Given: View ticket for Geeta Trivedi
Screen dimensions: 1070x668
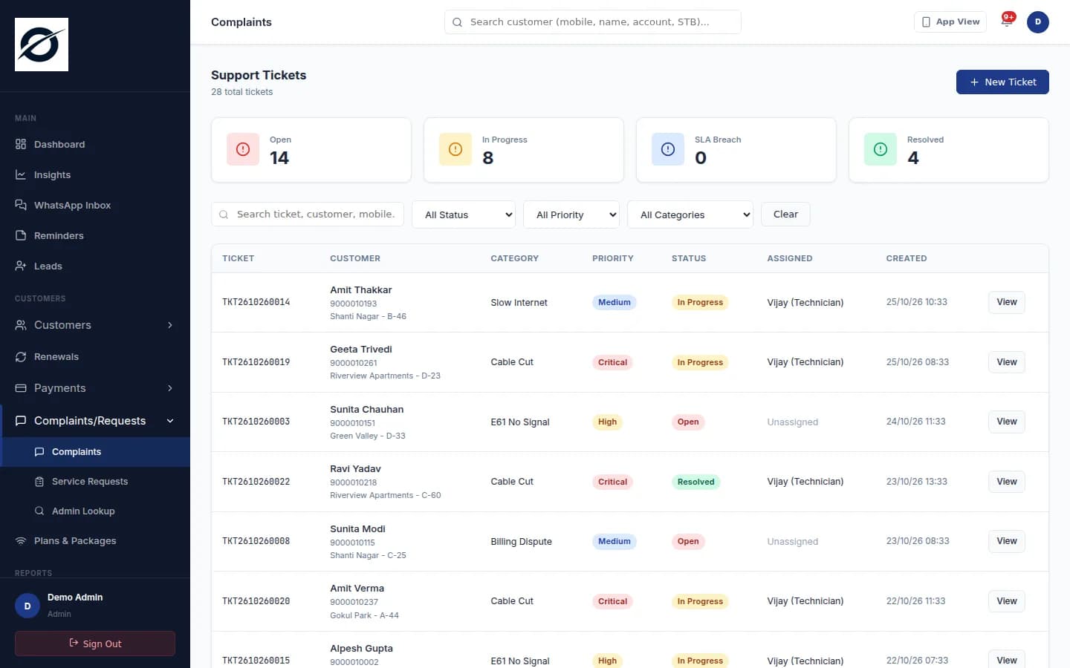Looking at the screenshot, I should pos(1007,362).
